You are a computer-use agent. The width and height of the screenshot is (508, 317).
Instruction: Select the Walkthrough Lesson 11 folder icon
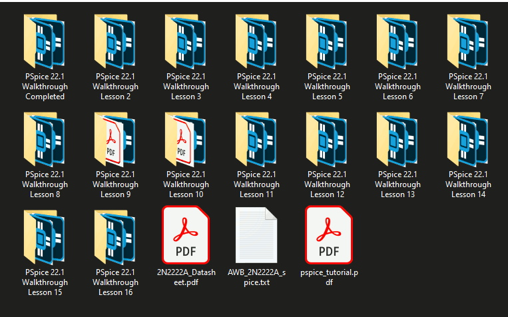[x=256, y=139]
